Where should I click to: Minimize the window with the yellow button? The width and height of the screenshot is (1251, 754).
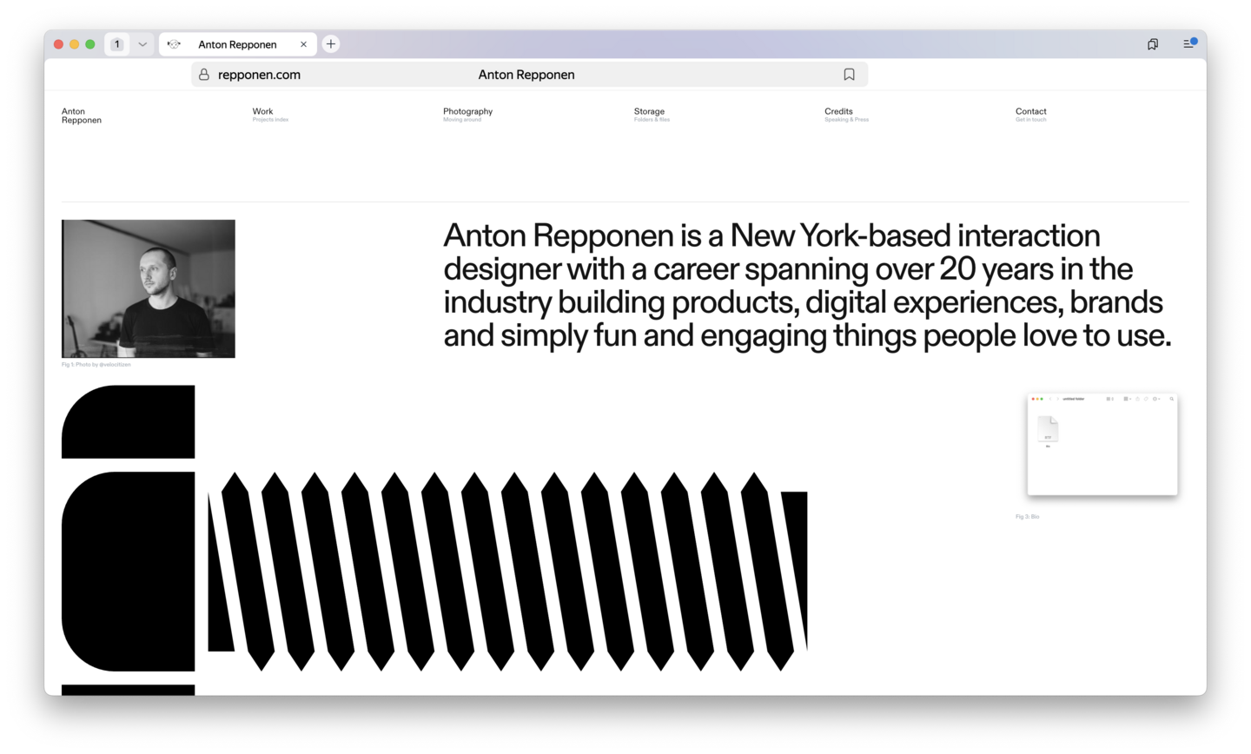click(x=75, y=44)
